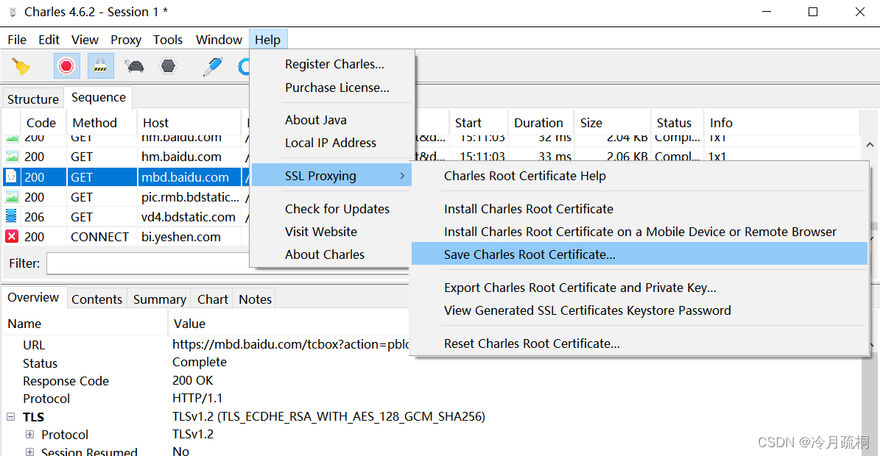Viewport: 880px width, 456px height.
Task: Switch to the Chart tab
Action: click(x=213, y=299)
